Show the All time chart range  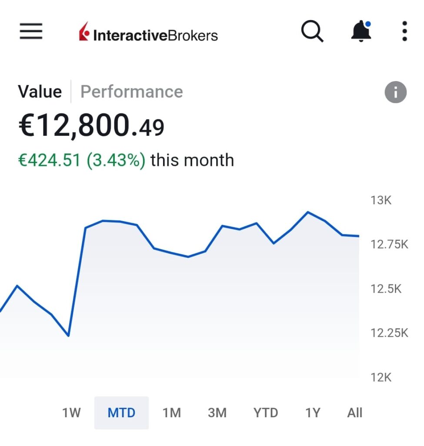pos(355,412)
